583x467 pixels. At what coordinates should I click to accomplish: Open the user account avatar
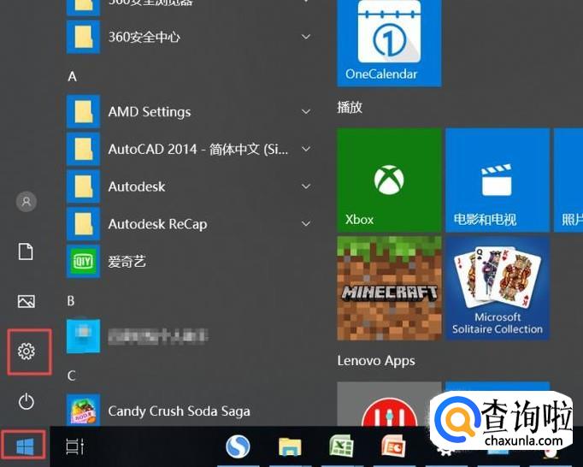point(26,202)
